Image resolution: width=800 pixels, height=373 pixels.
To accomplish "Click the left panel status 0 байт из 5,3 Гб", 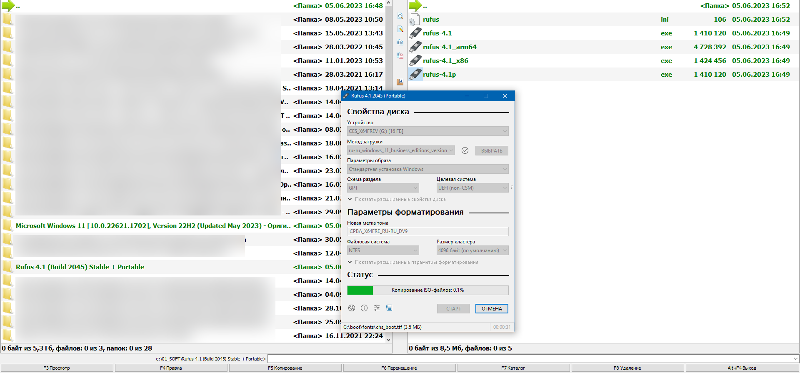I will tap(77, 348).
